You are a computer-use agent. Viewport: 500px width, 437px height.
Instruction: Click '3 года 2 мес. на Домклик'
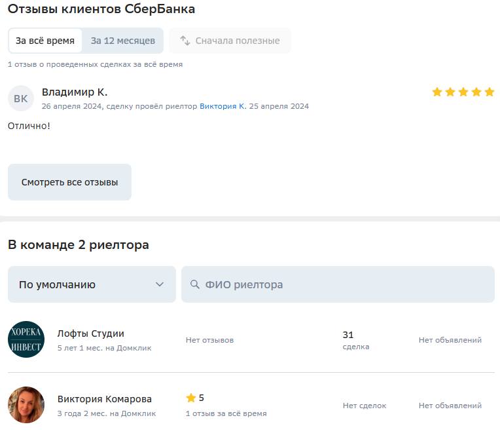coord(107,413)
